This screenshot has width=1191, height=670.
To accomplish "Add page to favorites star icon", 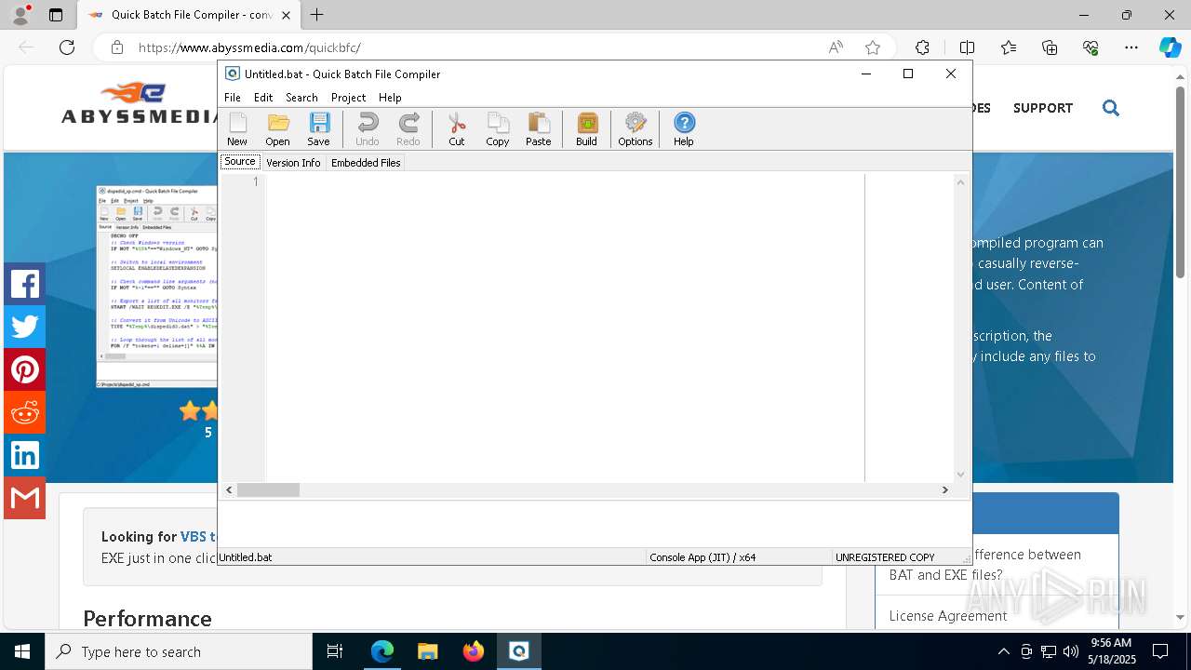I will click(x=872, y=47).
